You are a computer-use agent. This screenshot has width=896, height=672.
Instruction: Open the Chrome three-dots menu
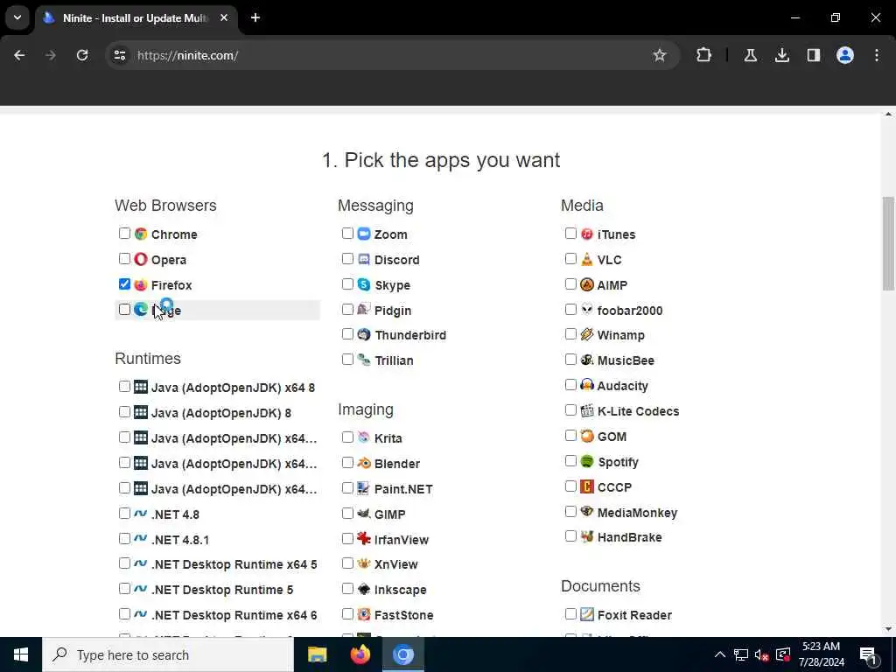[877, 55]
